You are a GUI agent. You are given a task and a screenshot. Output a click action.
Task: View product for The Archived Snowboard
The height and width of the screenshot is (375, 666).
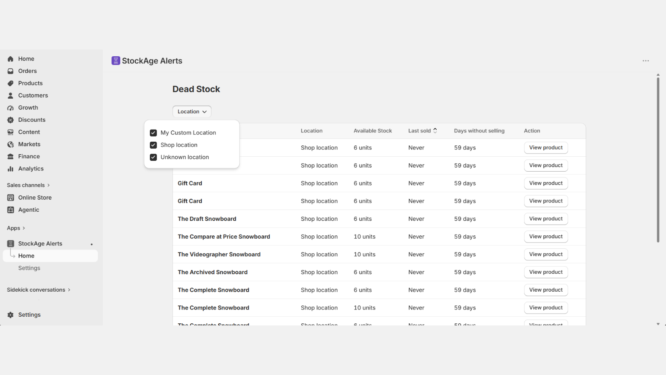[x=546, y=272]
